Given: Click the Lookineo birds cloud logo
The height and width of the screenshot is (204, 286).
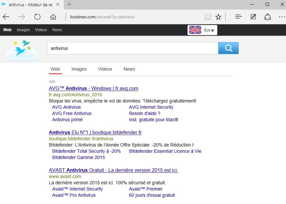Looking at the screenshot, I should (22, 50).
